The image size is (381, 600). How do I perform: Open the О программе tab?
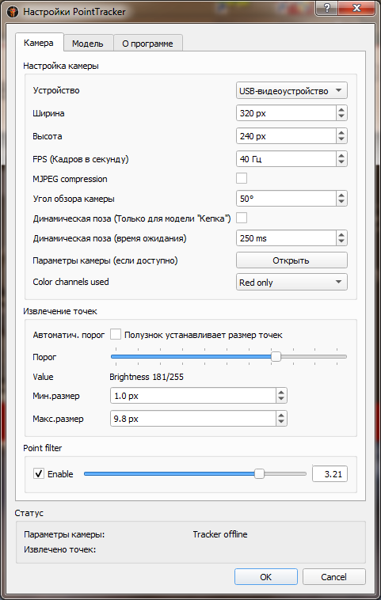click(148, 44)
